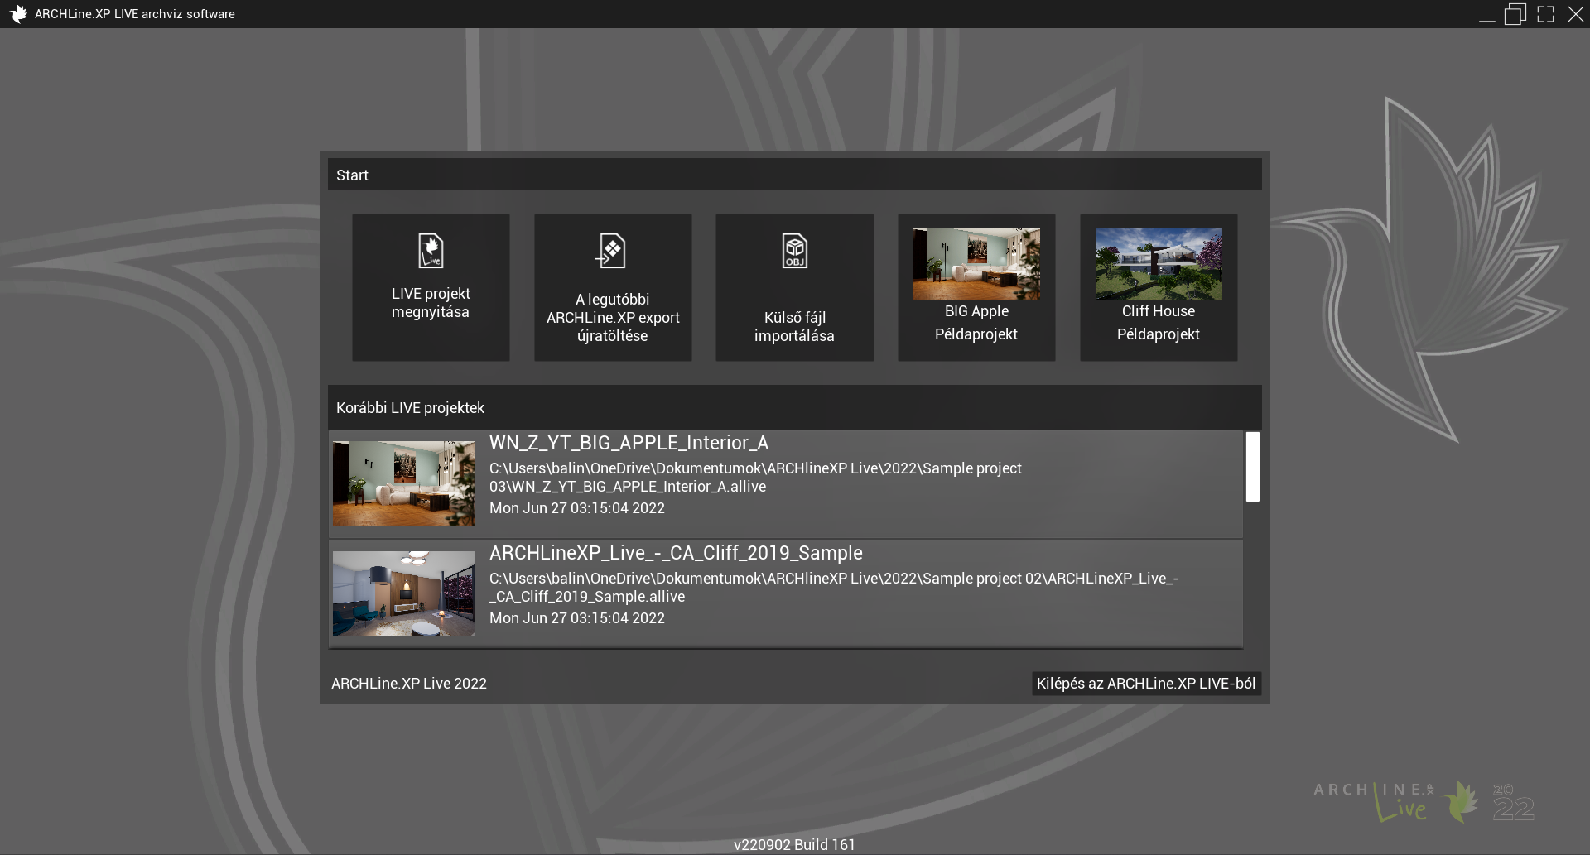Click the Sample project 02 file path
The image size is (1590, 855).
pyautogui.click(x=834, y=588)
